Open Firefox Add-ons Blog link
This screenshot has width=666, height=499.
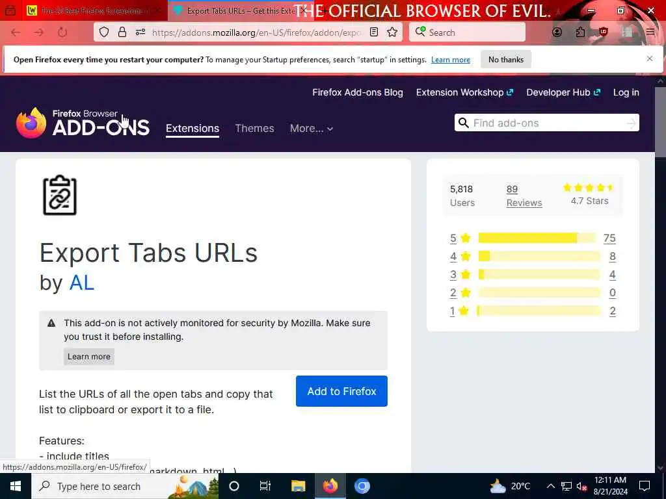coord(358,92)
